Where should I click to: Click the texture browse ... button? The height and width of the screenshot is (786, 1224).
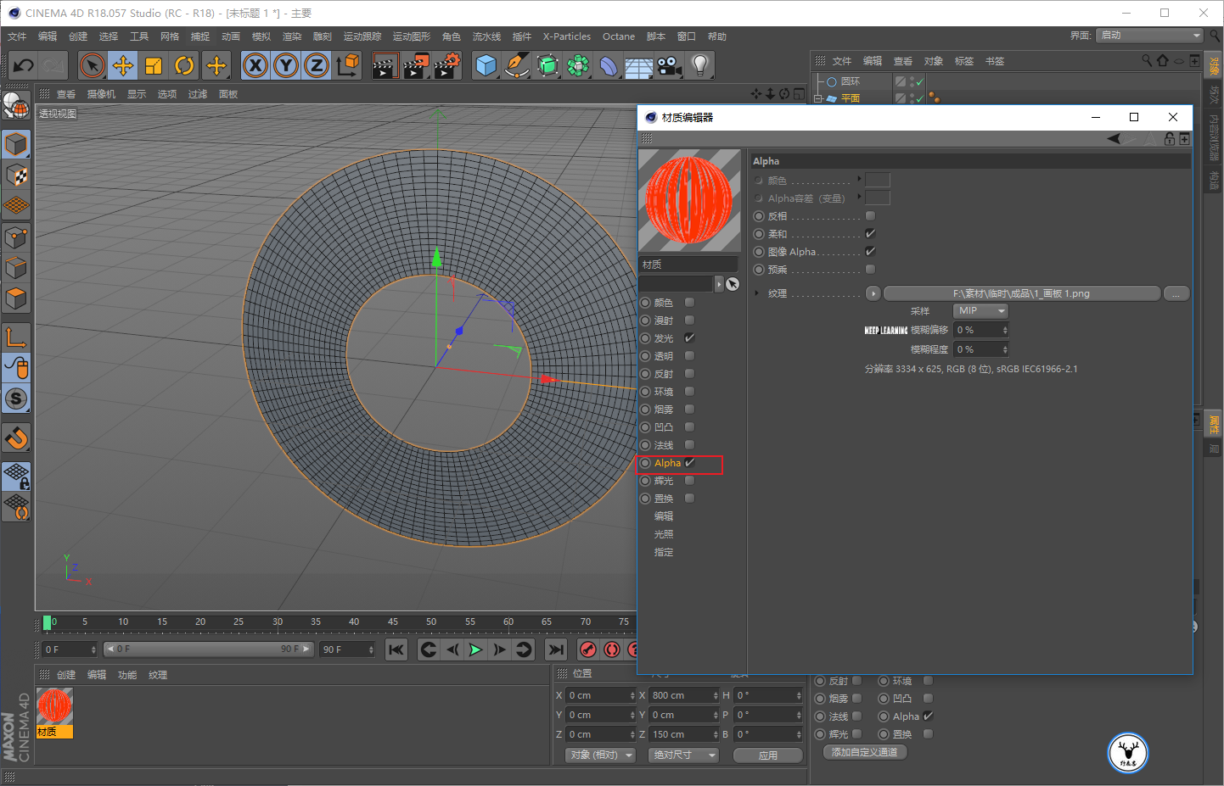point(1176,293)
